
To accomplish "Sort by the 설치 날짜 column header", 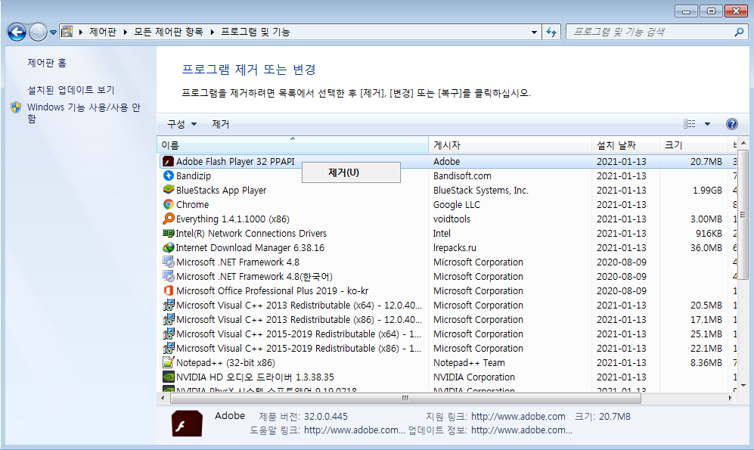I will [625, 145].
